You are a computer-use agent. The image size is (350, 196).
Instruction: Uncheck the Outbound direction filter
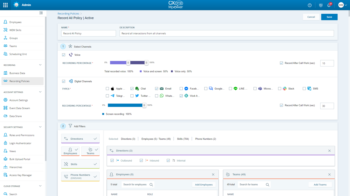(x=112, y=160)
